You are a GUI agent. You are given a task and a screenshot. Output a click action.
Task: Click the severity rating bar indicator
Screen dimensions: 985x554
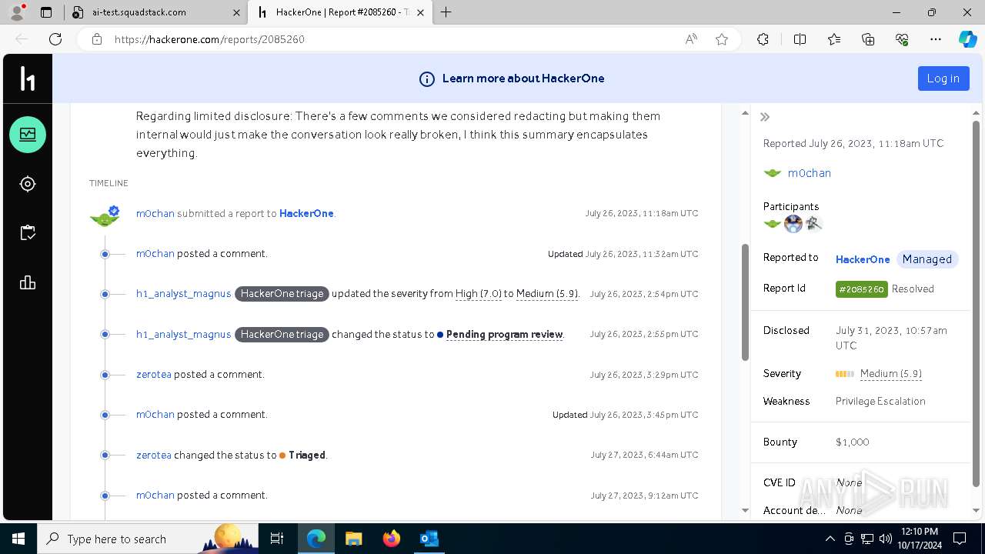coord(845,374)
